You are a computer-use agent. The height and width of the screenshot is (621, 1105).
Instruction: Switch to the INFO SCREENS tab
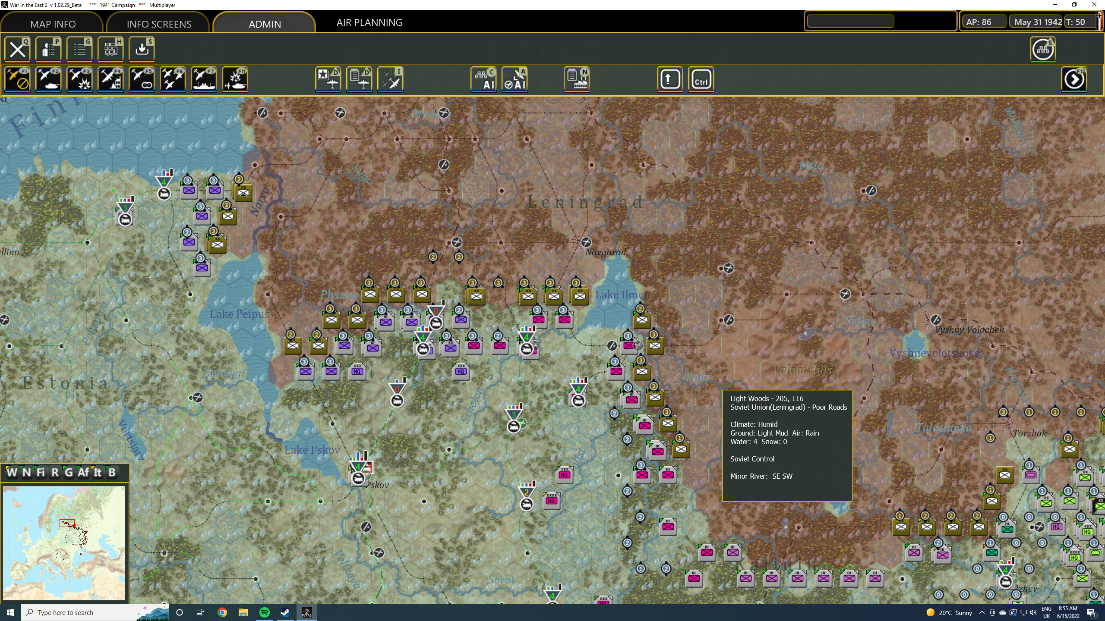click(158, 23)
